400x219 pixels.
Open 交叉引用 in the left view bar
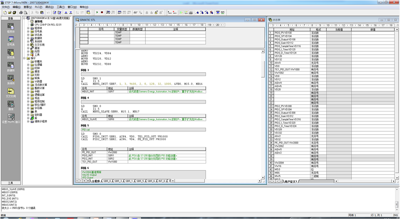[x=10, y=92]
